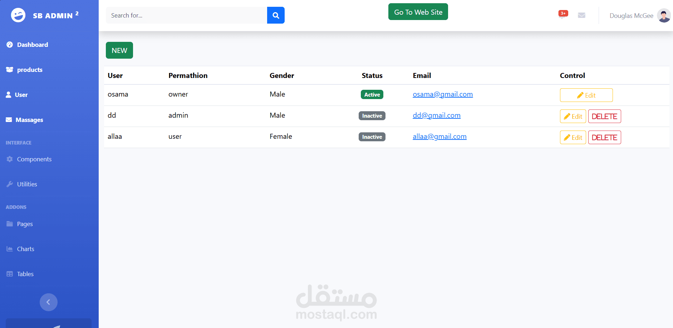
Task: Click the INTERFACE section heading
Action: coord(19,143)
